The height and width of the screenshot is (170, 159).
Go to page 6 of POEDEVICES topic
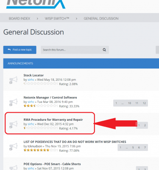(139, 147)
